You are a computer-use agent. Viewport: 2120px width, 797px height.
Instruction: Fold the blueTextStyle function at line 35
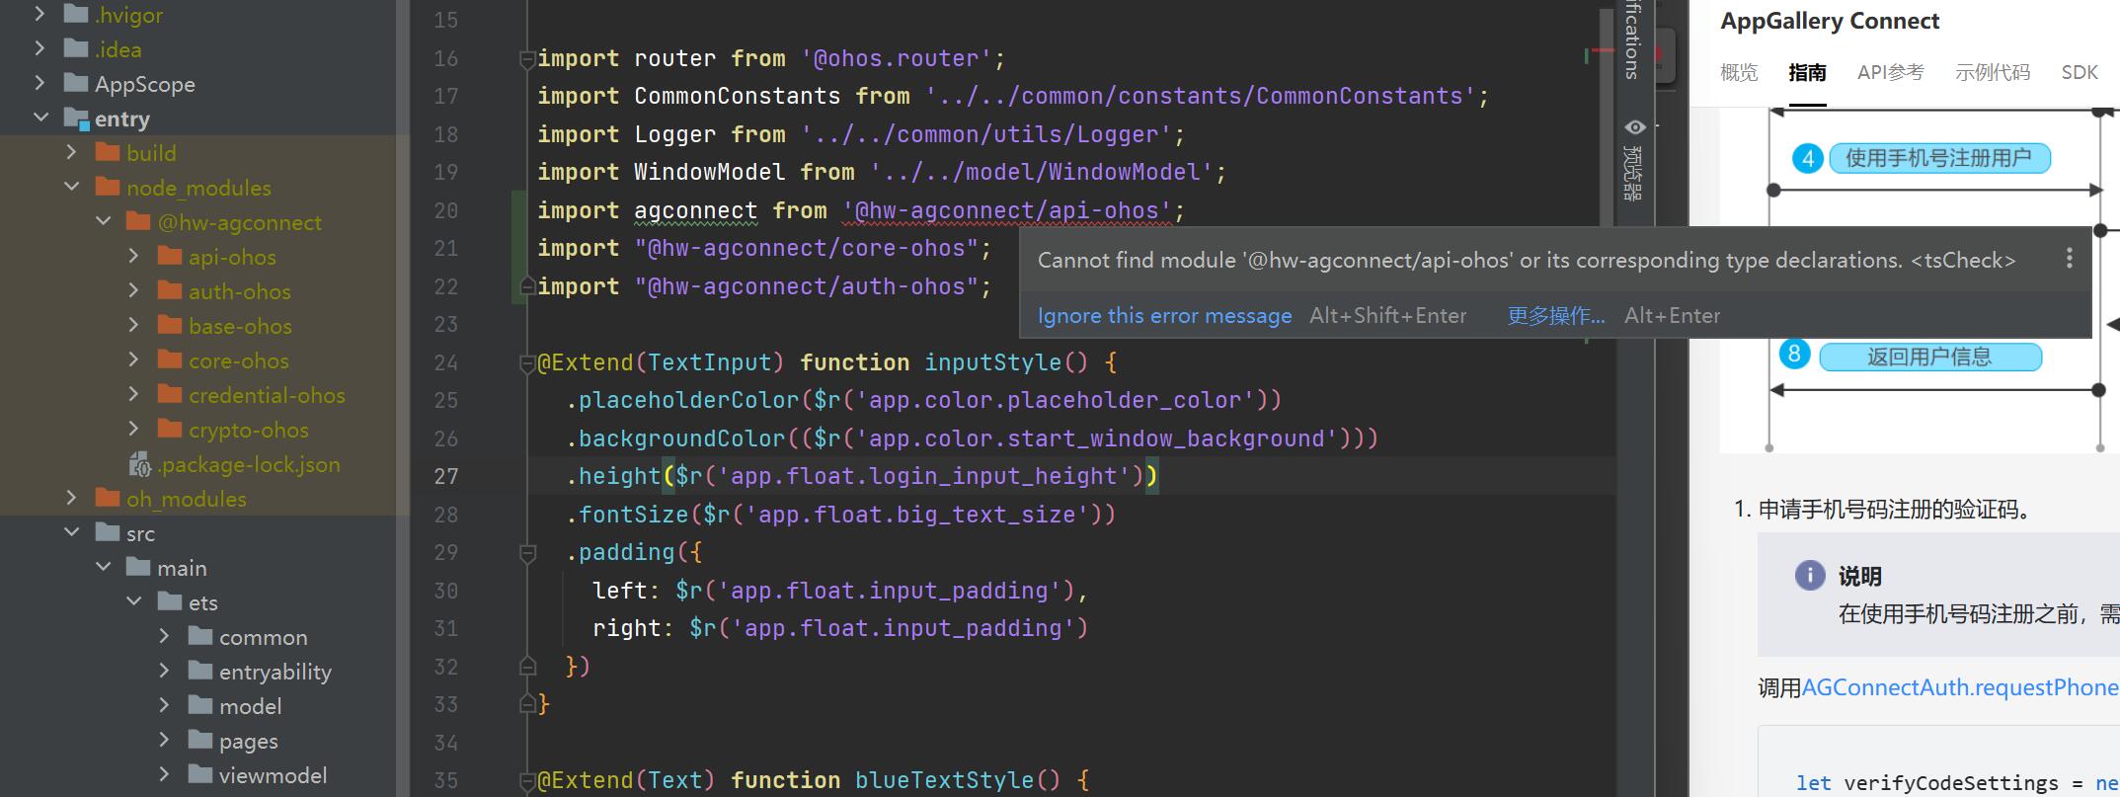coord(527,780)
